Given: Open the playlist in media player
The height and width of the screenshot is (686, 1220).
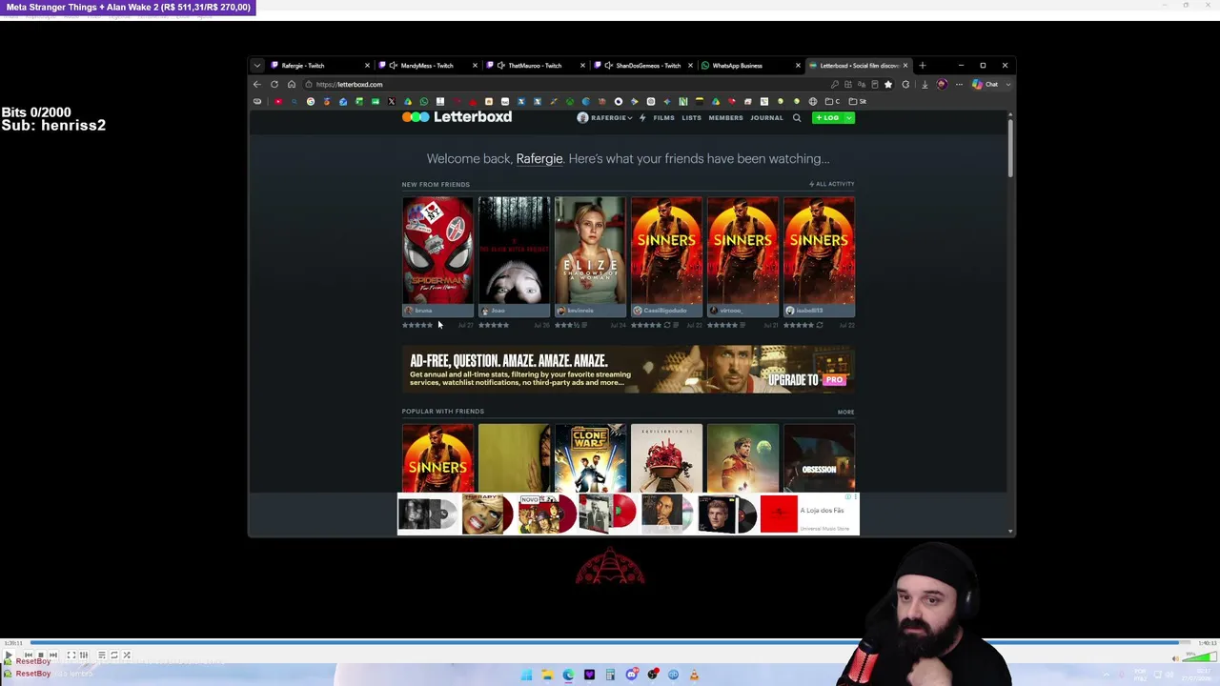Looking at the screenshot, I should [x=101, y=656].
